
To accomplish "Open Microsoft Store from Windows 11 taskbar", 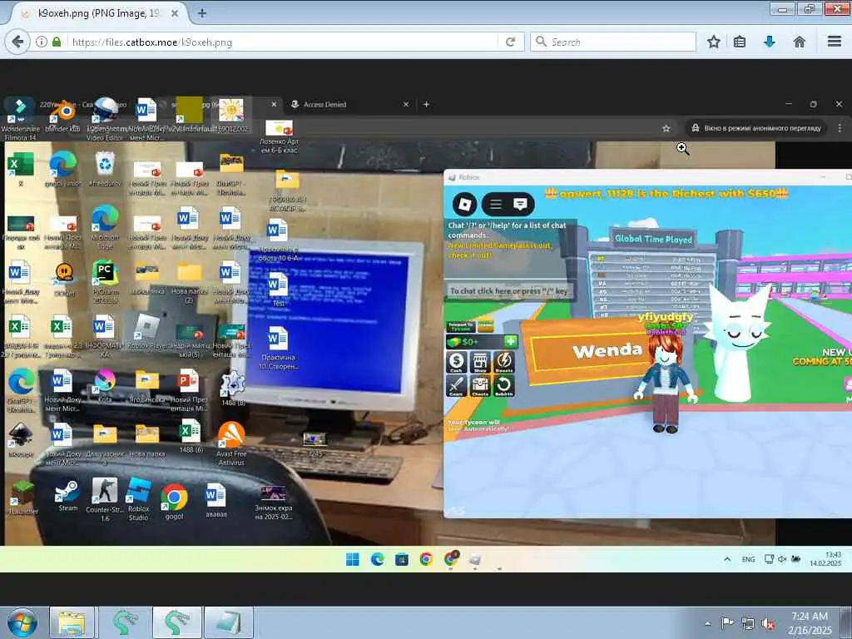I will point(402,559).
